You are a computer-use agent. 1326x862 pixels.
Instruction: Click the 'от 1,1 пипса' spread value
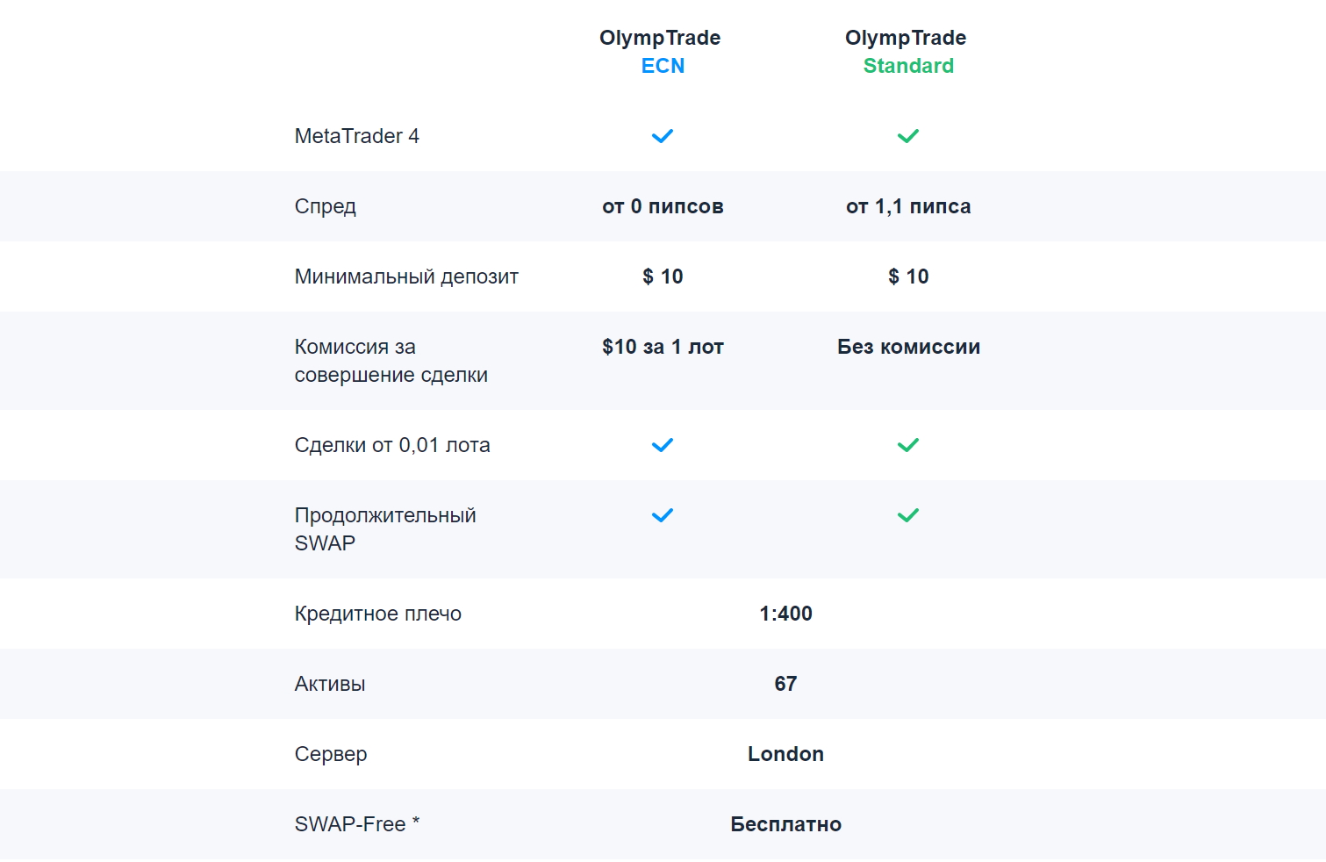coord(908,206)
